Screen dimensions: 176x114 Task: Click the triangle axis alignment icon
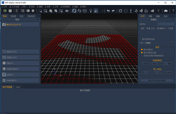point(136,11)
